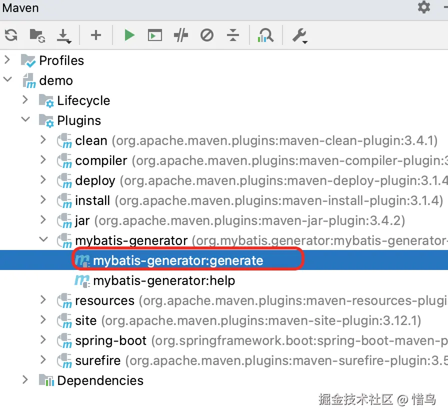
Task: Expand the Lifecycle node
Action: [x=25, y=99]
